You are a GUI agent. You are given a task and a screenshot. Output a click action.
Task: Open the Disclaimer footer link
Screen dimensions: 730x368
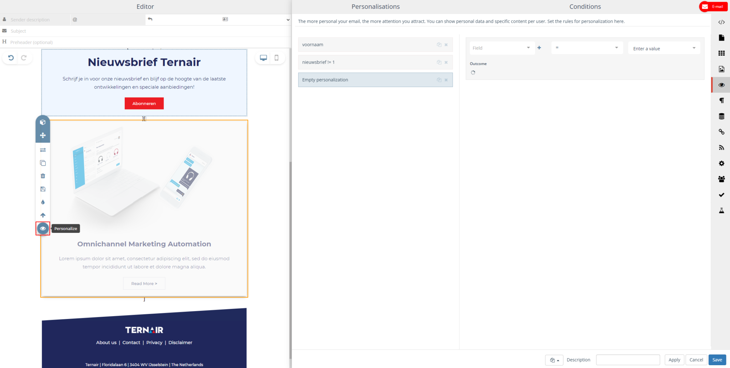[180, 343]
